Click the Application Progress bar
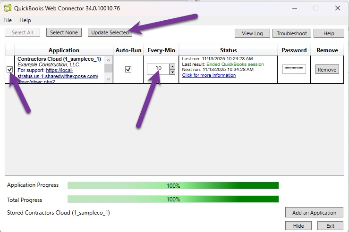The width and height of the screenshot is (349, 232). coord(173,185)
